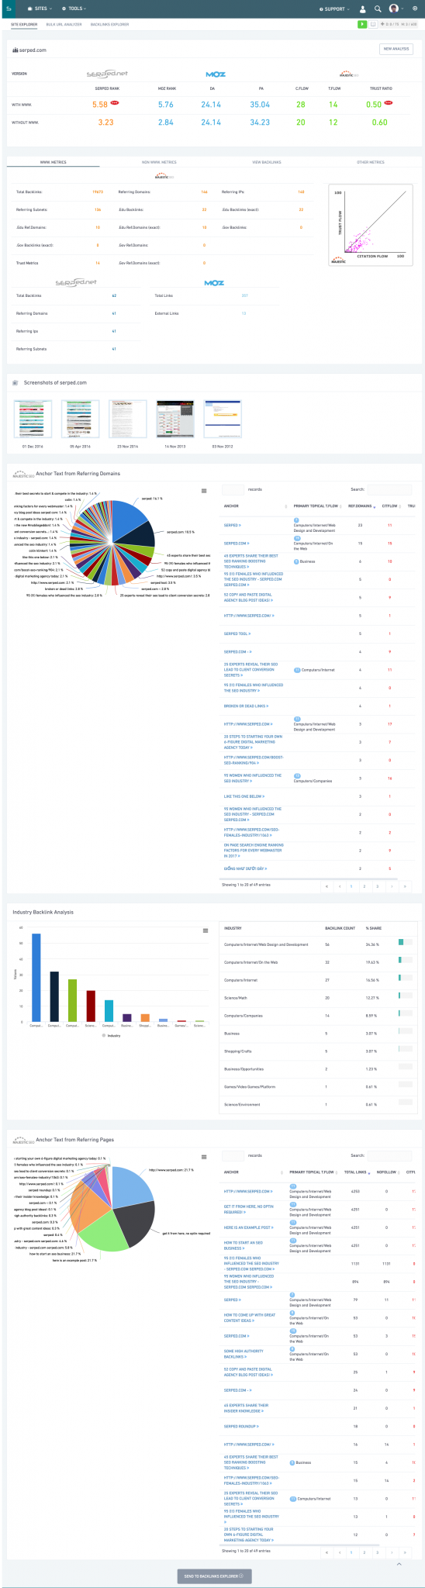The image size is (425, 1588).
Task: Select the Non WWW. Metrics tab
Action: [x=159, y=162]
